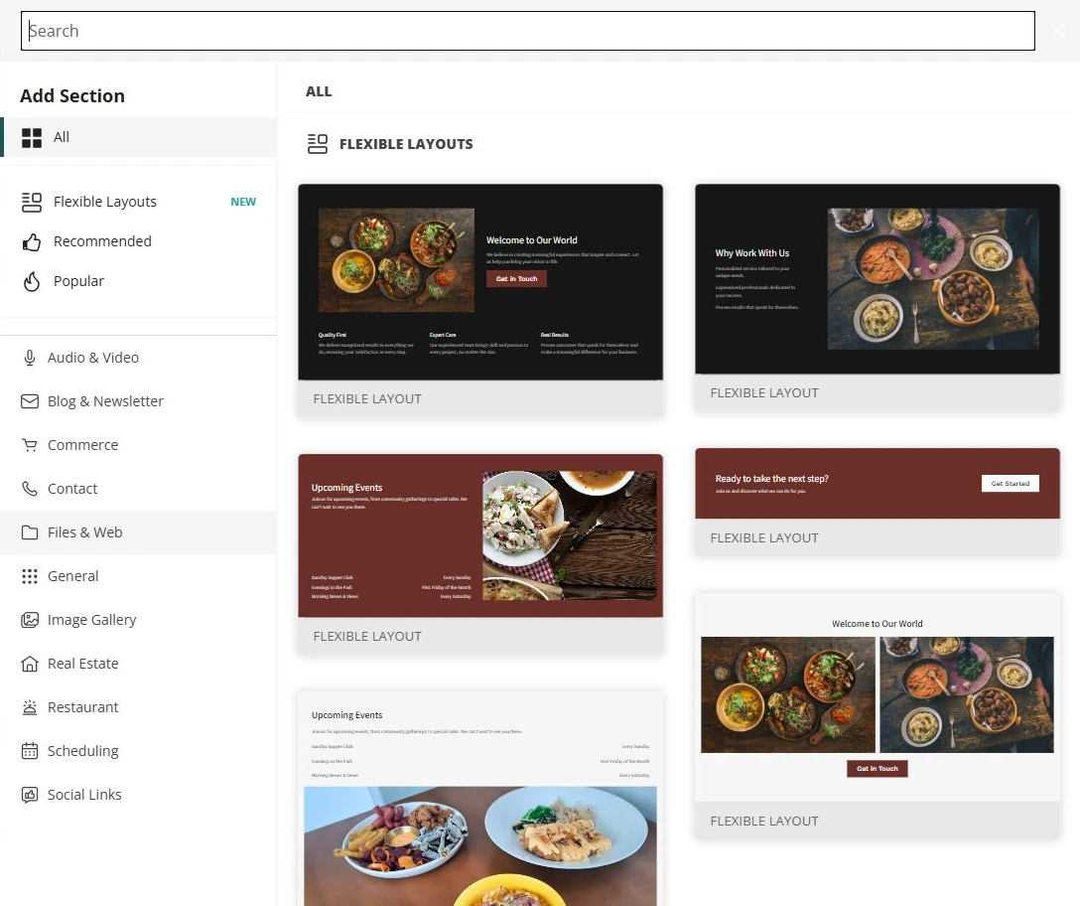This screenshot has width=1080, height=906.
Task: Click the Flexible Layouts heading icon
Action: (318, 144)
